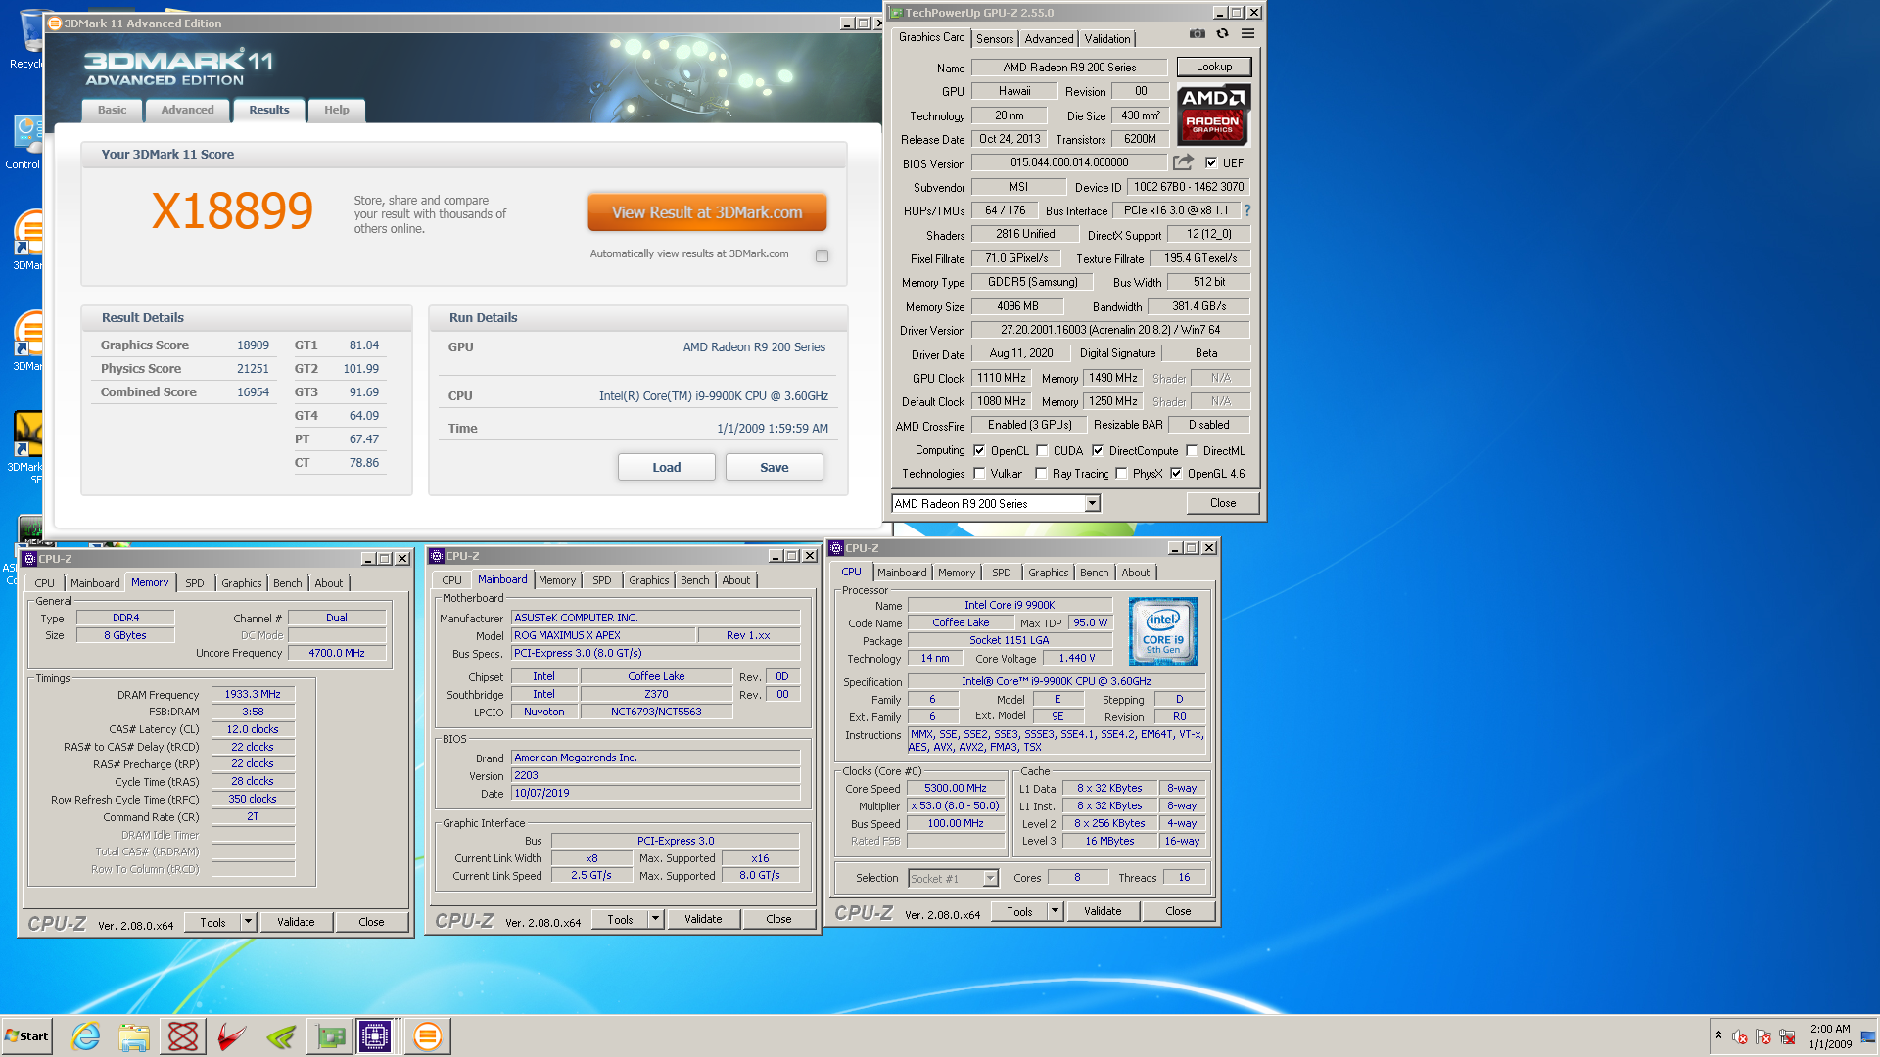The width and height of the screenshot is (1880, 1057).
Task: Open Tools dropdown arrow in Mainboard CPU-Z window
Action: [655, 919]
